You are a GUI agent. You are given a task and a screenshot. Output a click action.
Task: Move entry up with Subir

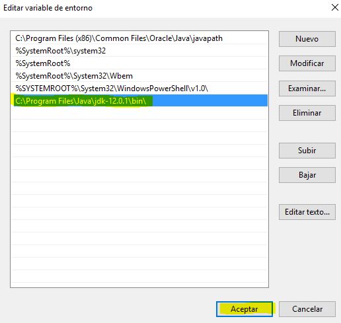(x=307, y=151)
